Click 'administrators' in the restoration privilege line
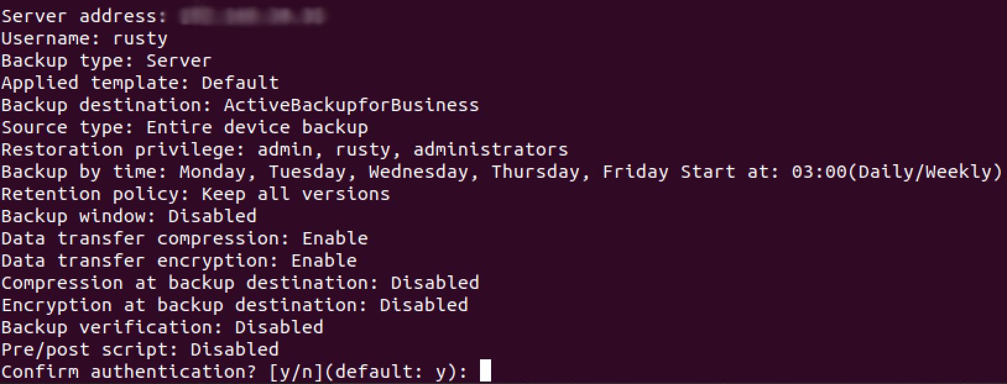 tap(491, 149)
